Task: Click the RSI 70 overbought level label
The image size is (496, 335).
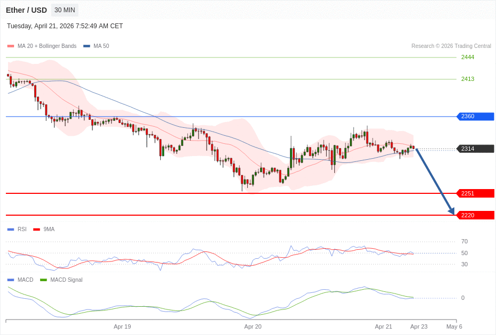Action: click(464, 242)
